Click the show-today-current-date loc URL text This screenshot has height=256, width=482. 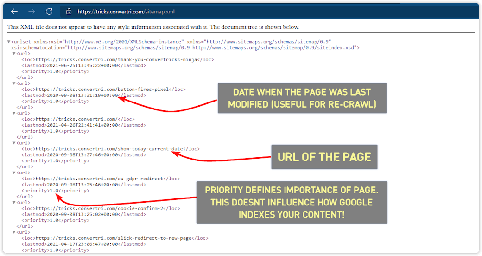pyautogui.click(x=110, y=149)
